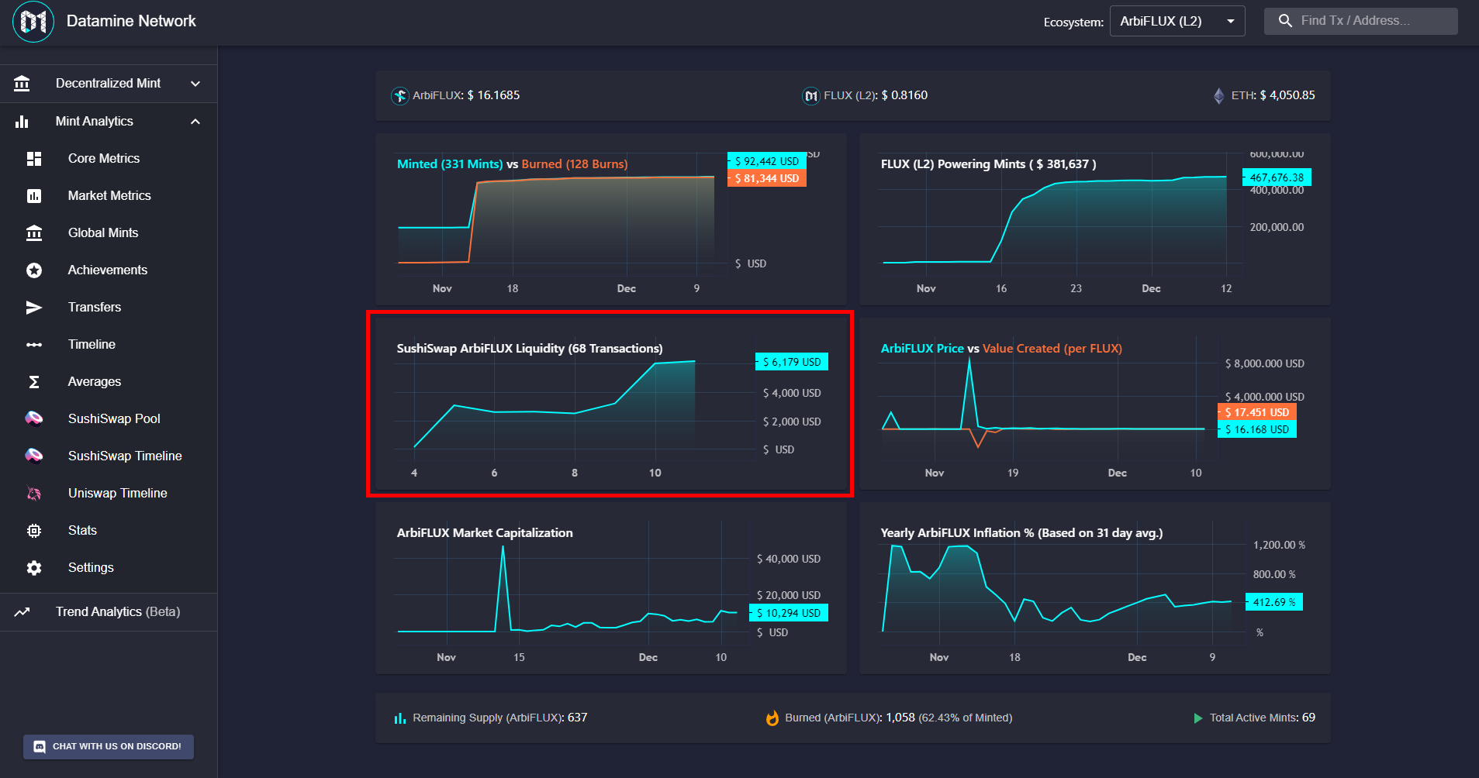Open Achievements section
Image resolution: width=1479 pixels, height=778 pixels.
pos(109,270)
